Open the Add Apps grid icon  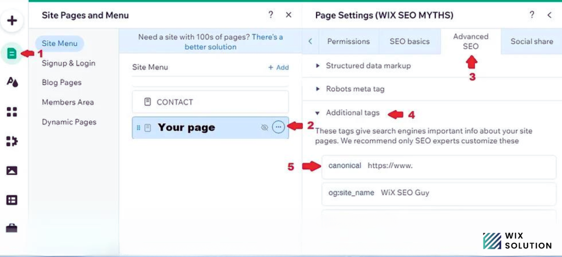[12, 112]
